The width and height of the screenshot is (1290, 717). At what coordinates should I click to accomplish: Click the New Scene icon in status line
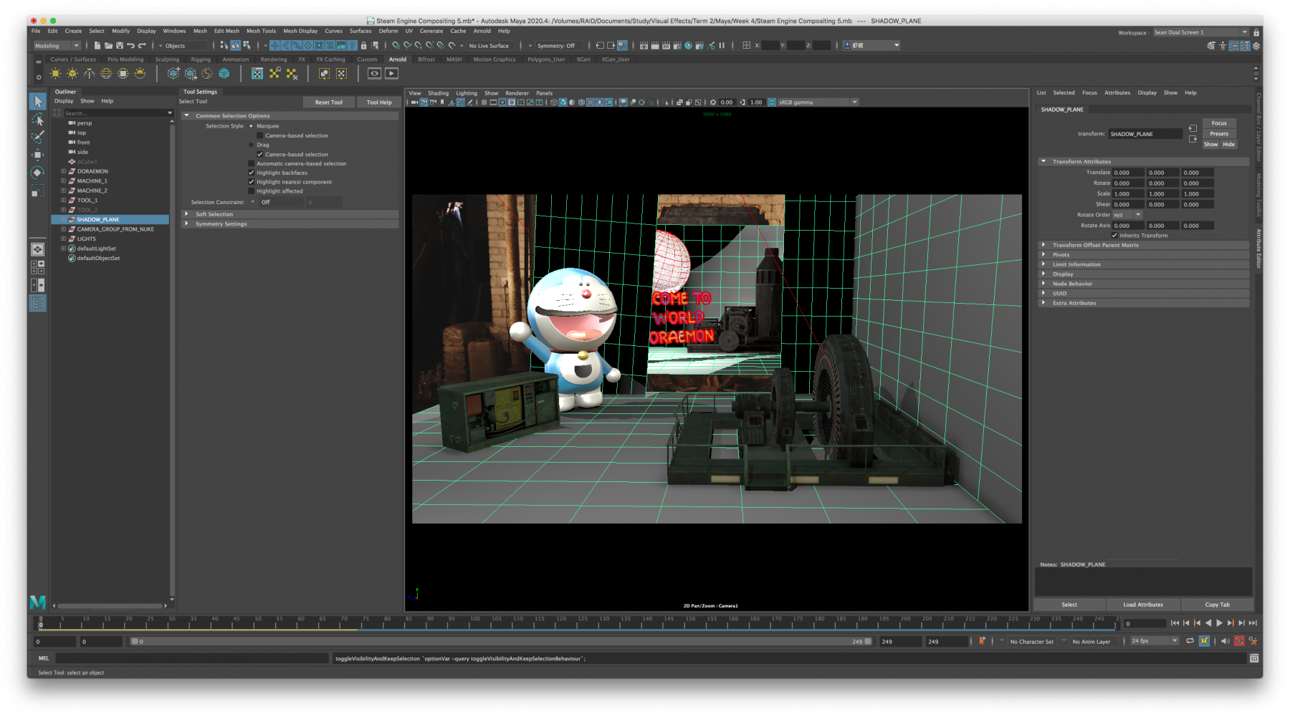[97, 46]
